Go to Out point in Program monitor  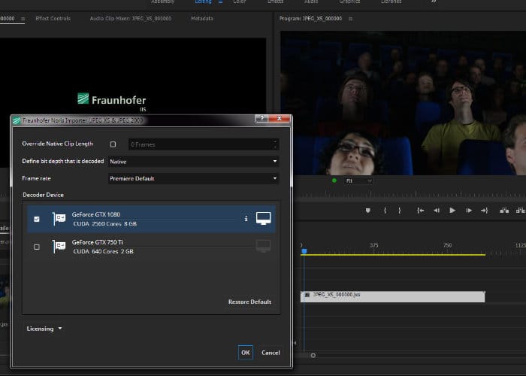click(485, 211)
